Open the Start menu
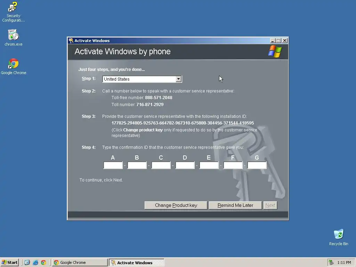Viewport: 356px width, 267px height. (x=9, y=263)
